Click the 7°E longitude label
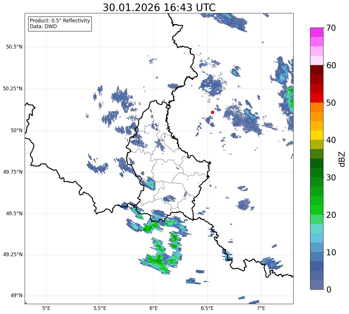Screen dimensions: 349x314 pos(261,308)
